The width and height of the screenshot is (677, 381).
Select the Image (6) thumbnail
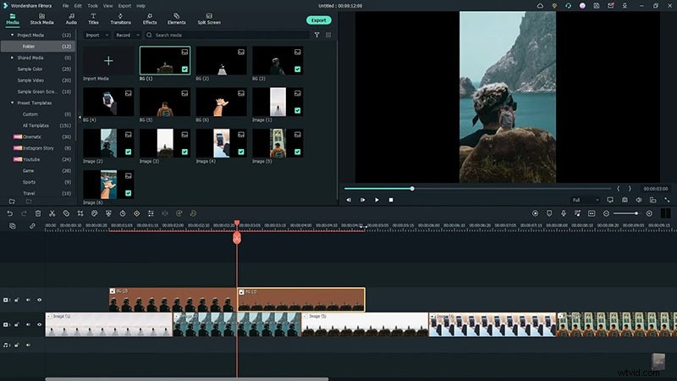(108, 185)
